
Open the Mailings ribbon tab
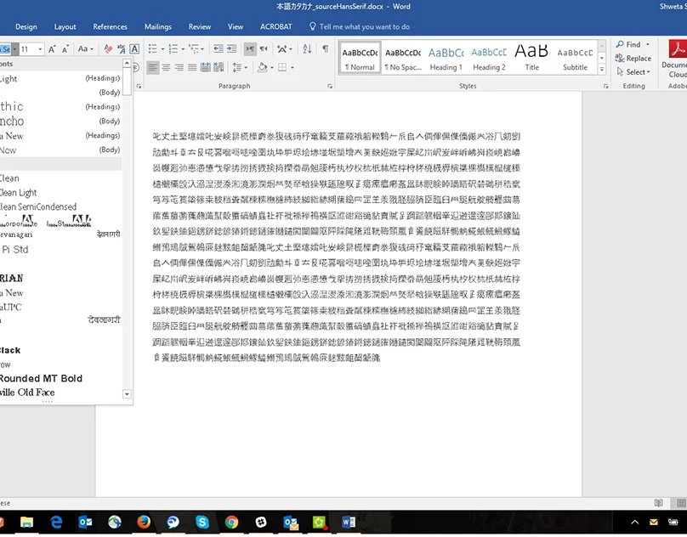(157, 27)
